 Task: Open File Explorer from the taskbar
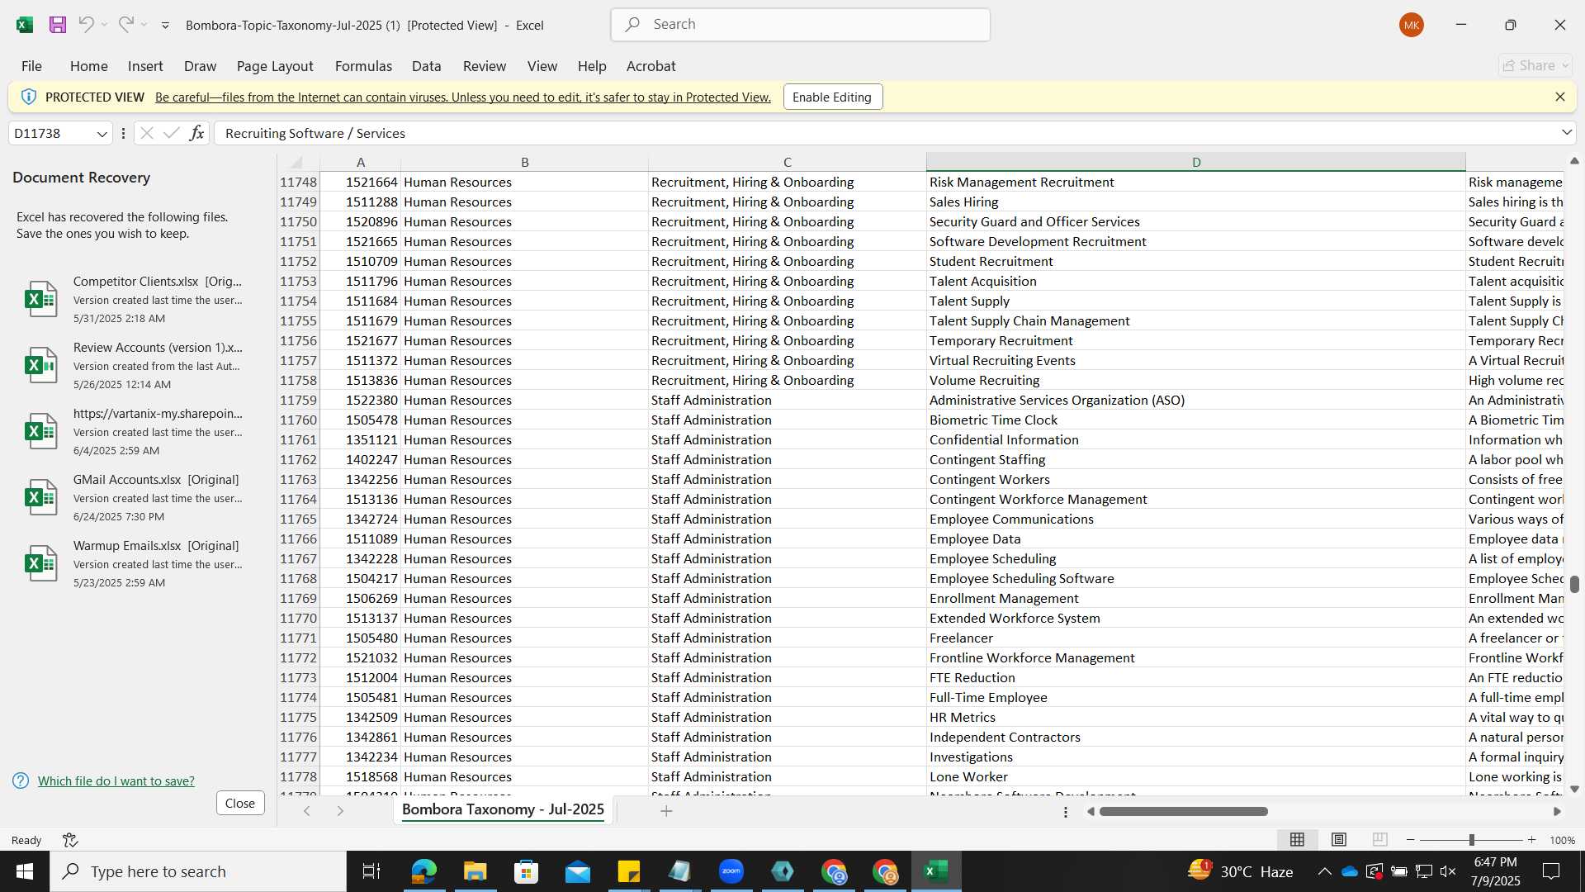pos(475,871)
